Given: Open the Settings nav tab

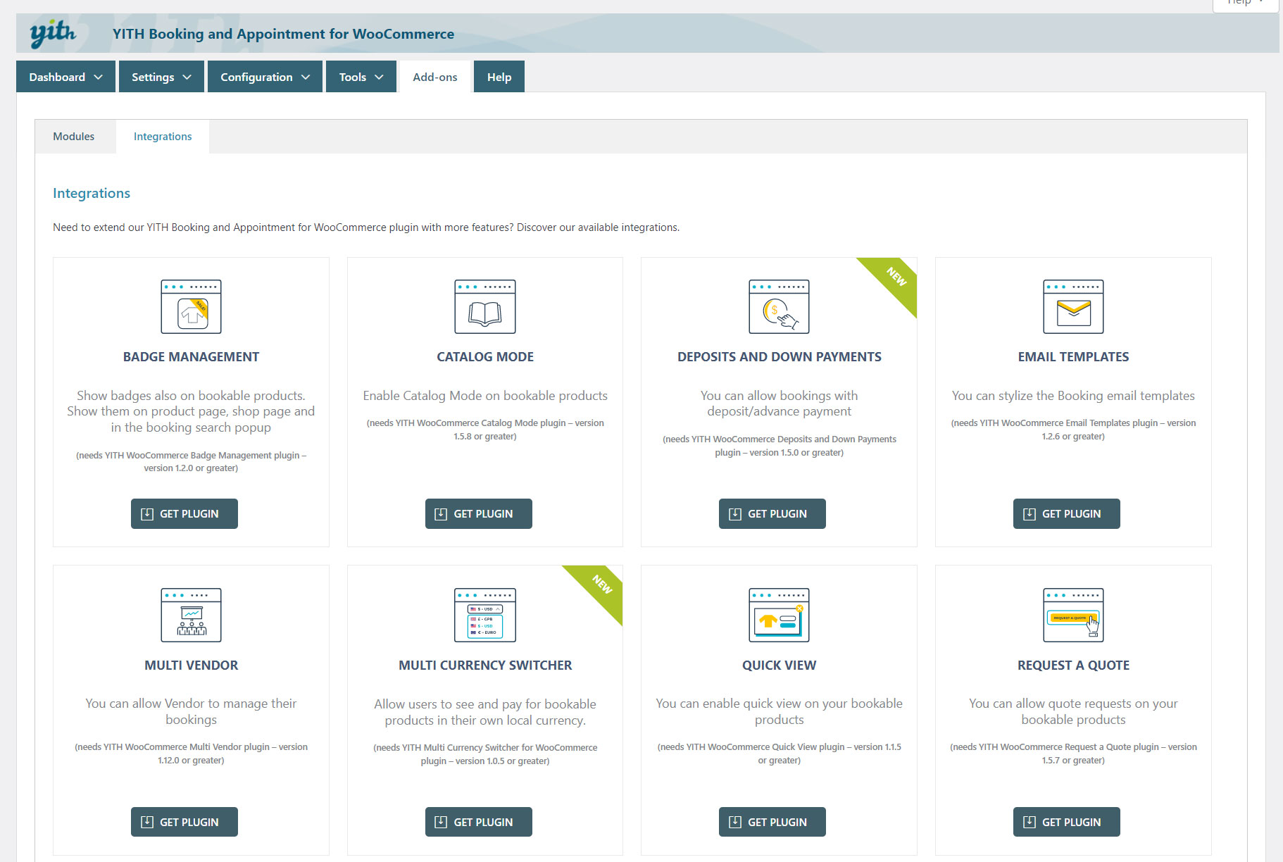Looking at the screenshot, I should (161, 77).
